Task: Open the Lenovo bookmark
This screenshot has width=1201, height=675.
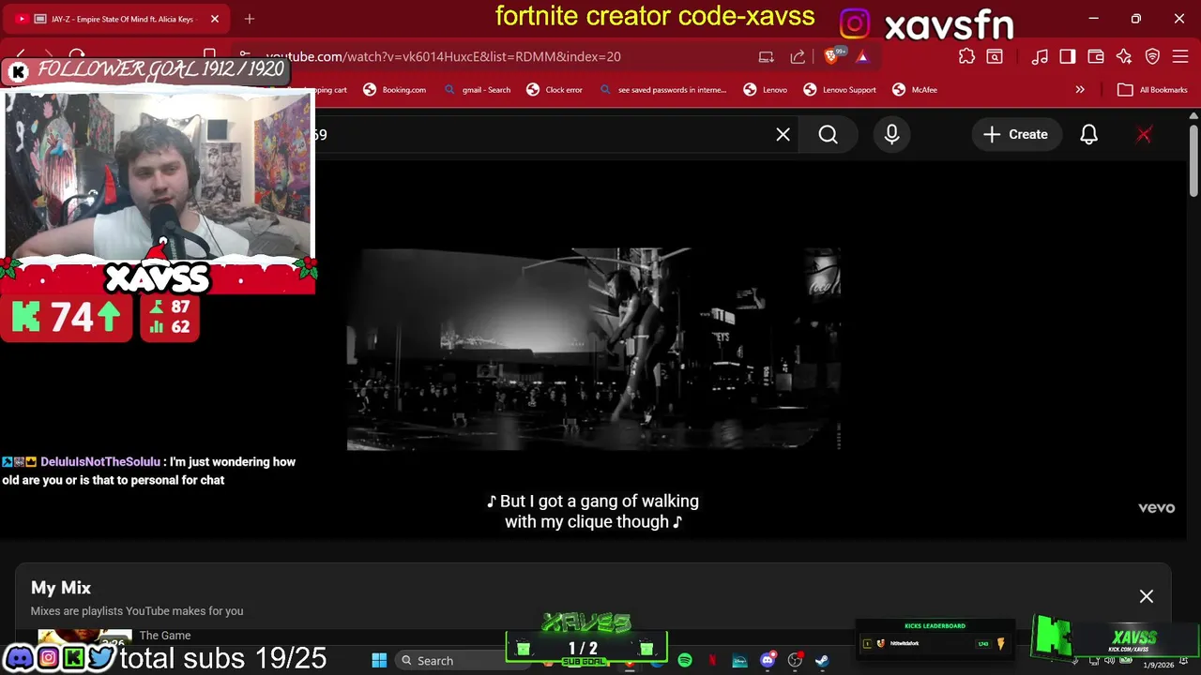Action: tap(766, 90)
